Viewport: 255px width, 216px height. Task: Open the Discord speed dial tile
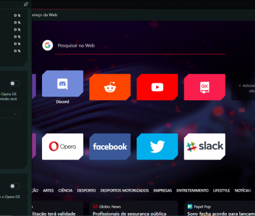tap(62, 83)
